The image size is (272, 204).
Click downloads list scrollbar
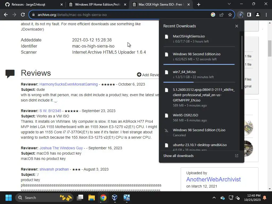coord(242,62)
